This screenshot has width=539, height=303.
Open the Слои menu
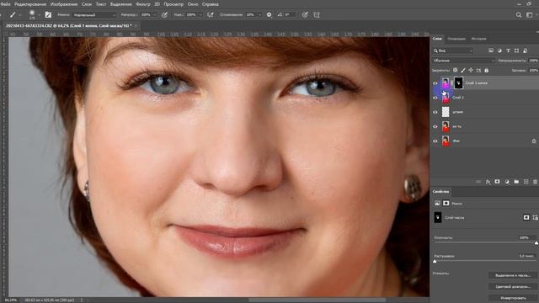(87, 4)
